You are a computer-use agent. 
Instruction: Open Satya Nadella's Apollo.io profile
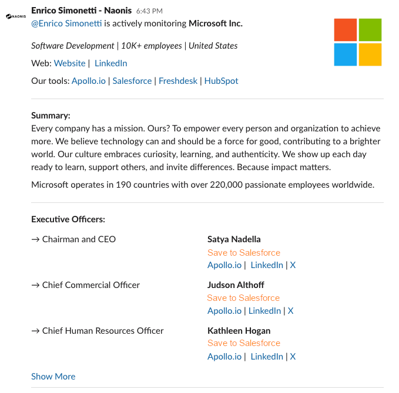224,265
